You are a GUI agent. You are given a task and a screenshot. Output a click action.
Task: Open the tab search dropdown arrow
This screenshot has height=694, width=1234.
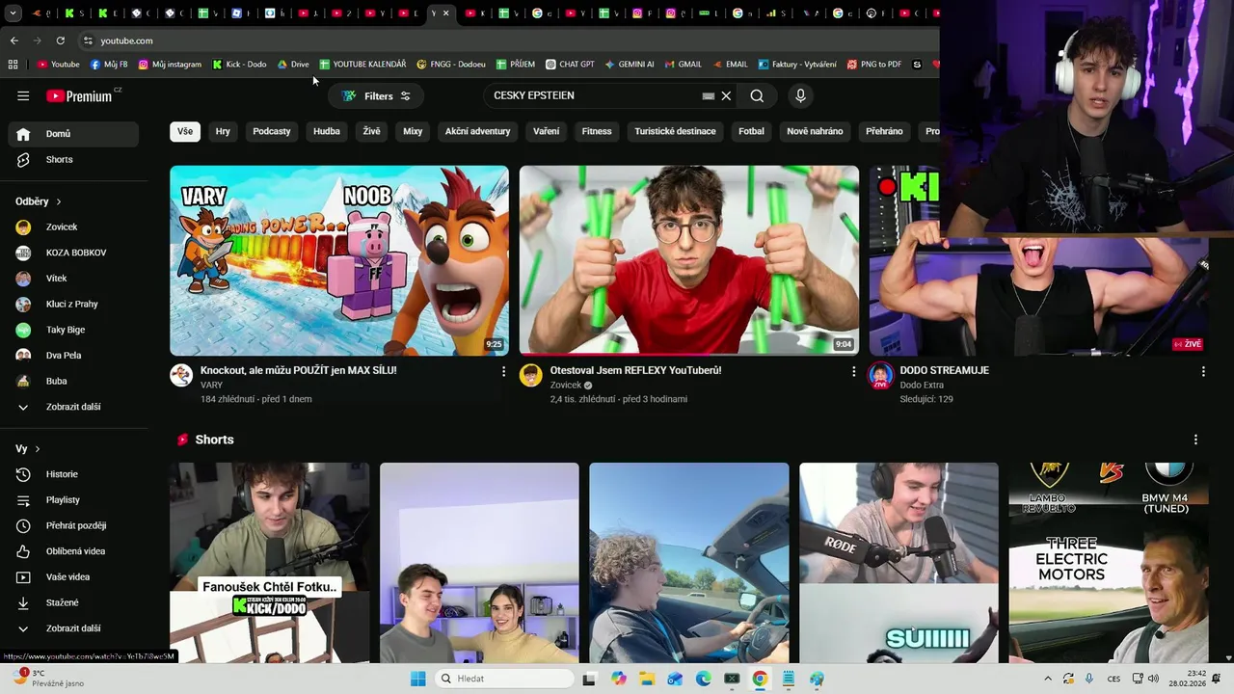(x=13, y=13)
